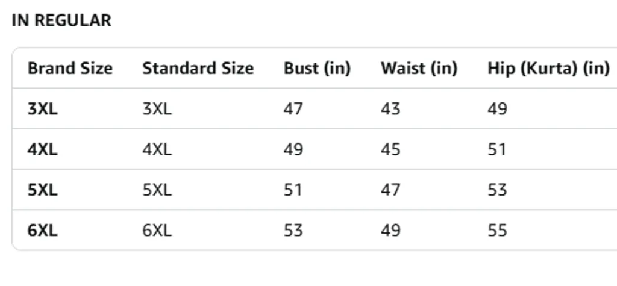Image resolution: width=617 pixels, height=286 pixels.
Task: Click the waist value 43 for 3XL
Action: coord(390,109)
